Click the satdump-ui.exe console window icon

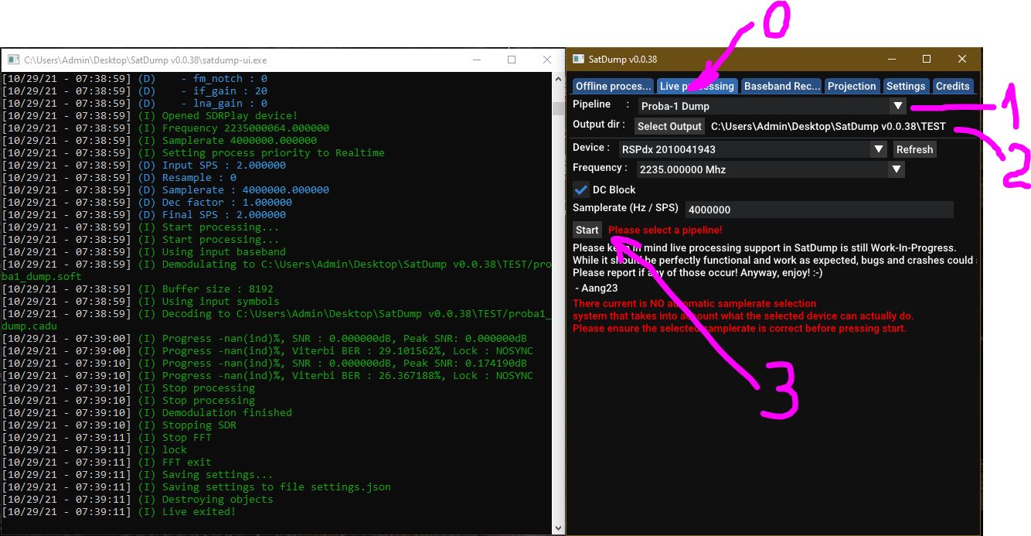click(x=13, y=60)
